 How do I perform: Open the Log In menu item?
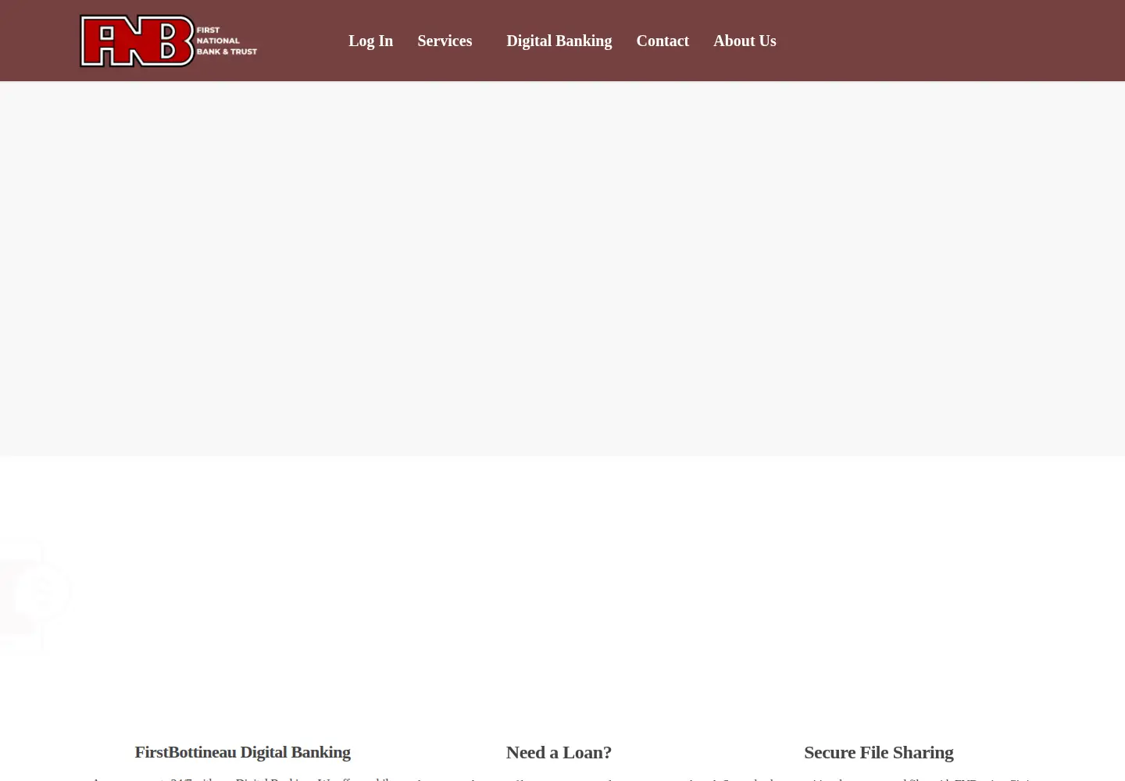[x=370, y=41]
